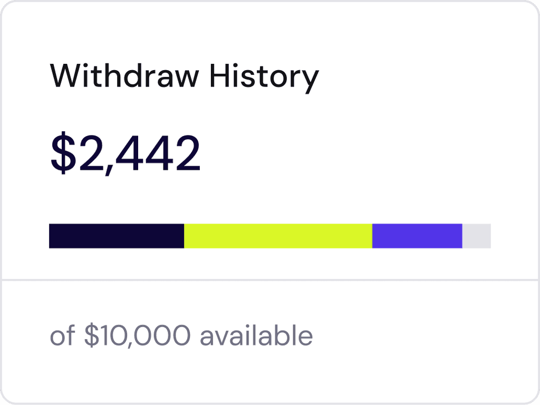This screenshot has width=540, height=405.
Task: Select the word 'History' in the heading
Action: pos(266,76)
